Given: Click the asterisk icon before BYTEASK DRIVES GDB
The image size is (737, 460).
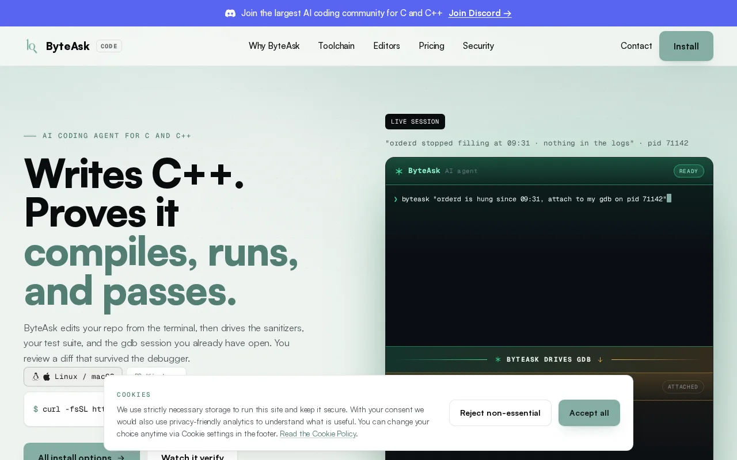Looking at the screenshot, I should pyautogui.click(x=498, y=359).
